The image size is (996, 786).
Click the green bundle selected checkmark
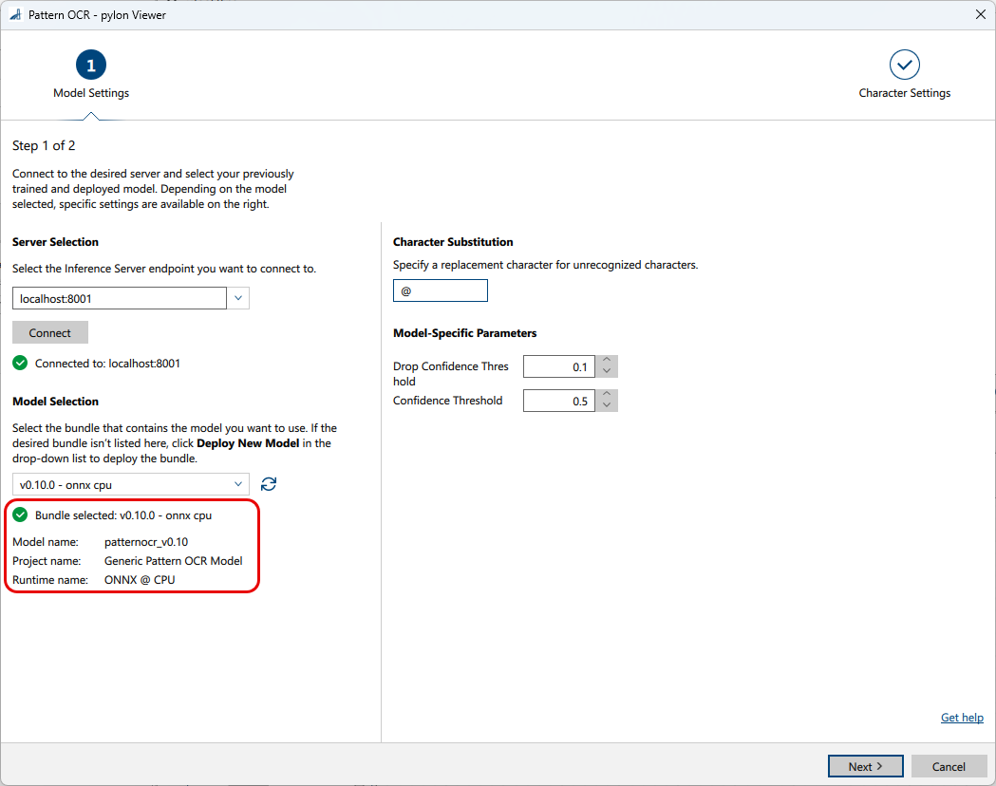coord(20,515)
